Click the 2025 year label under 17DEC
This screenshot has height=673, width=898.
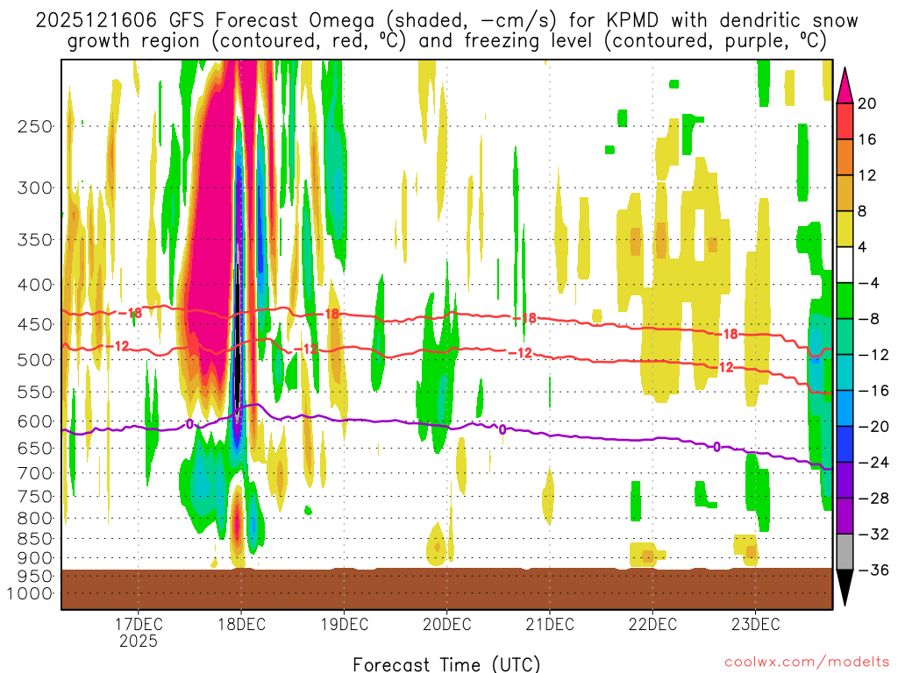pos(139,641)
